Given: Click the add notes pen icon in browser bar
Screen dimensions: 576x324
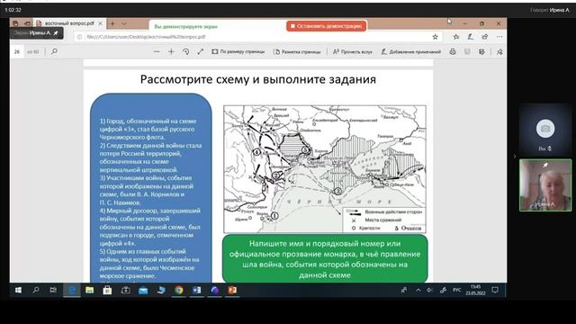Looking at the screenshot, I should 470,37.
